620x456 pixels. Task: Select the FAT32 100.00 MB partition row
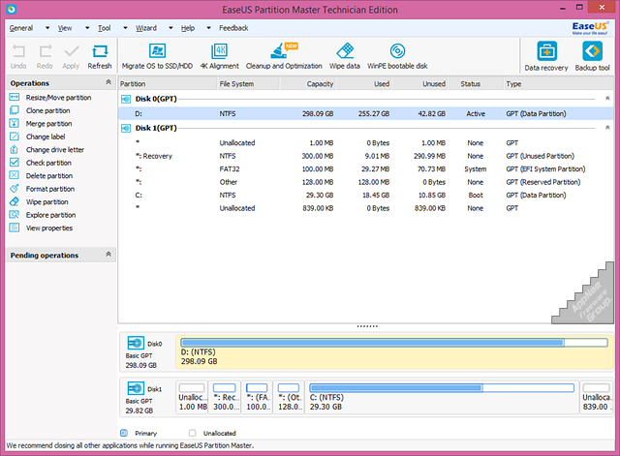click(x=366, y=169)
